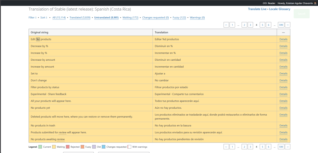Select original "Deleted products will move here" string
Image resolution: width=318 pixels, height=153 pixels.
point(82,117)
